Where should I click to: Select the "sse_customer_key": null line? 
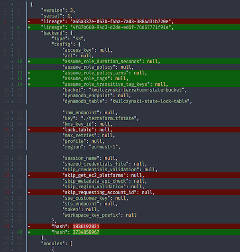tap(95, 198)
